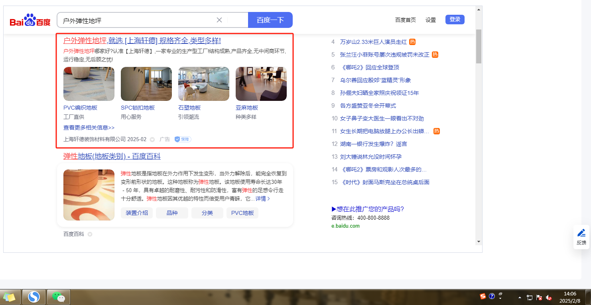Open hot search 女子鼻子变大医生一眼看出不对劲

[382, 118]
